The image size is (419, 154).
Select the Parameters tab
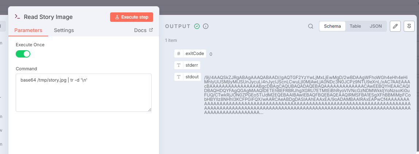(28, 30)
